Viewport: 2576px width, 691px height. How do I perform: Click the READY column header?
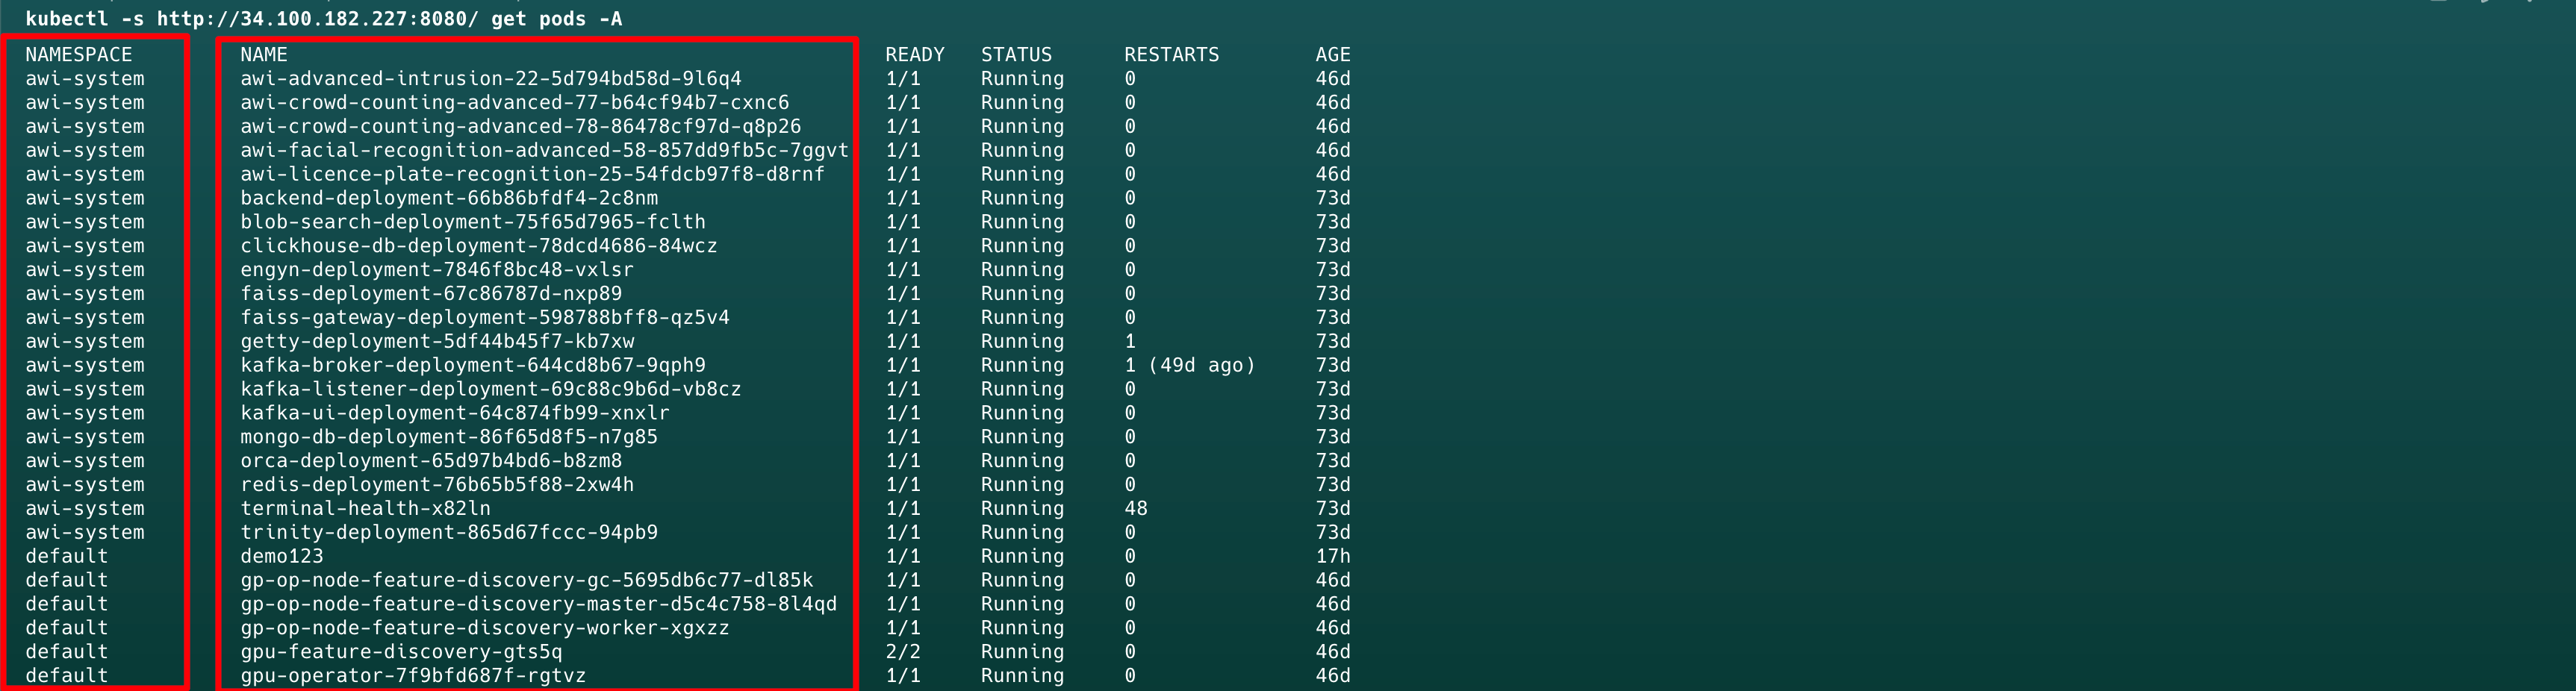coord(914,55)
